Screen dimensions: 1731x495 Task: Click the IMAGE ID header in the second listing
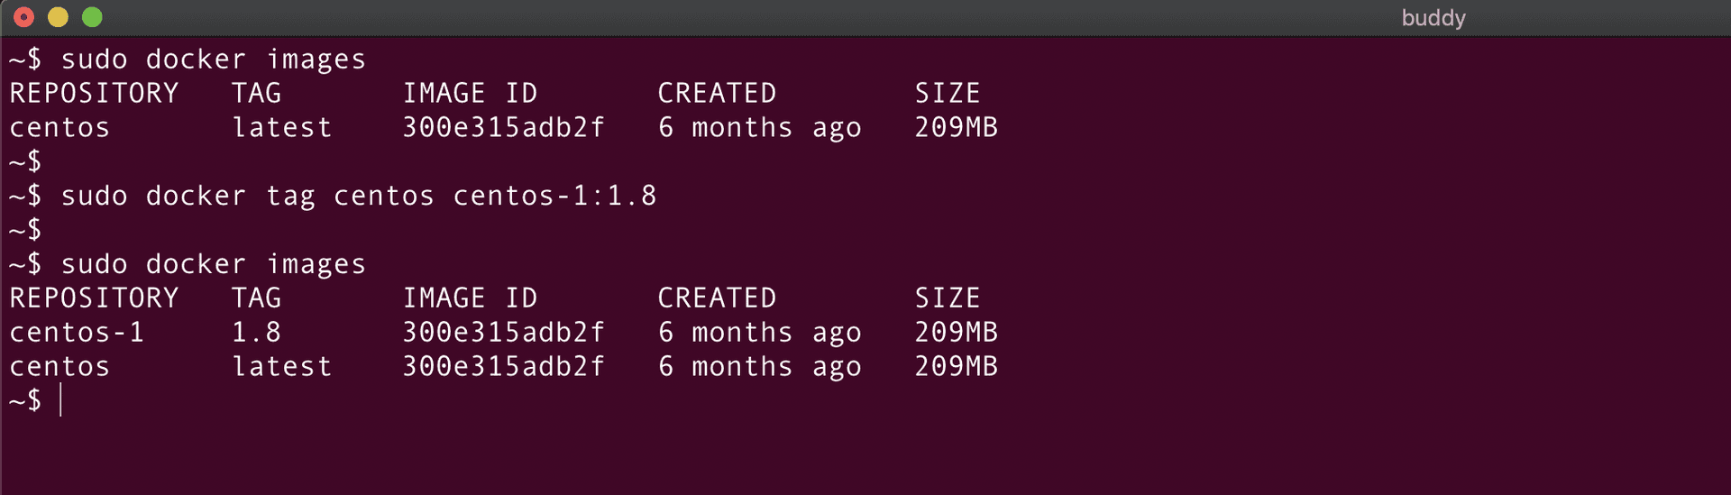[470, 298]
